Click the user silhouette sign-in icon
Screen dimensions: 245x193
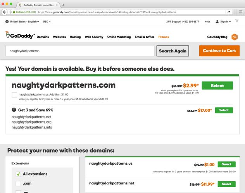point(217,22)
